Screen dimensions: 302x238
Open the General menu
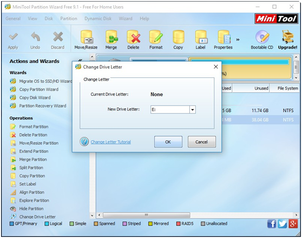[13, 19]
